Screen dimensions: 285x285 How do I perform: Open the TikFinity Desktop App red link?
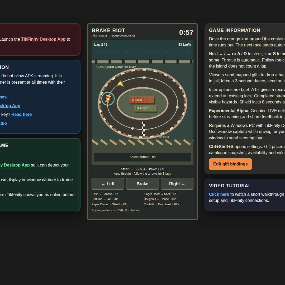click(43, 39)
